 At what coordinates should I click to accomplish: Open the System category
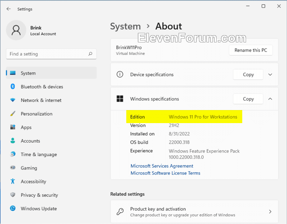point(51,73)
